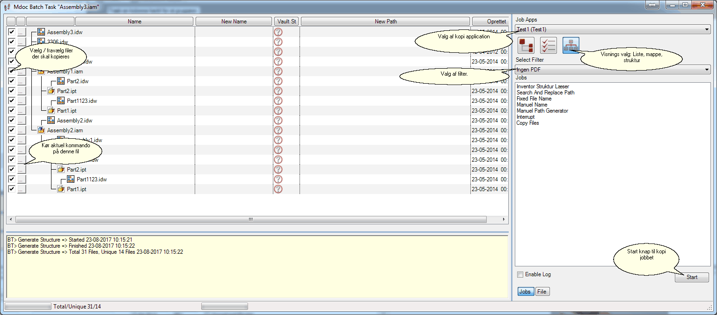
Task: Click the Assembly2.idw drawing file icon
Action: tap(51, 121)
